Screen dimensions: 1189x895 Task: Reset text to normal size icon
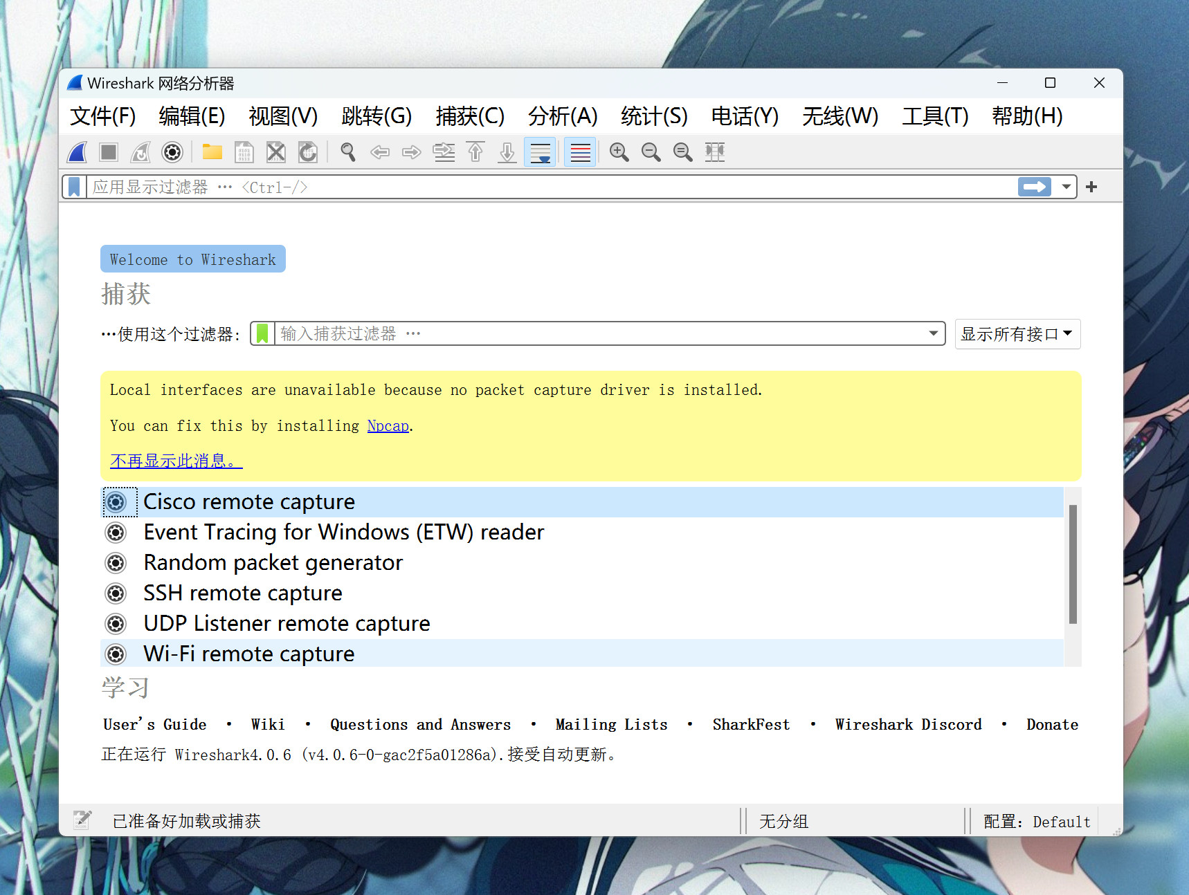[x=683, y=152]
